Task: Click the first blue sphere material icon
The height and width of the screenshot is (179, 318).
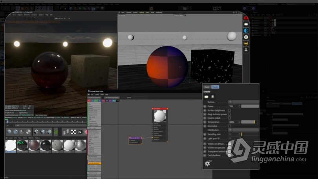Action: click(9, 132)
